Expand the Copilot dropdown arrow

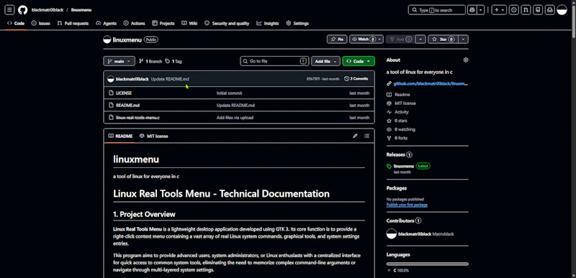point(481,10)
